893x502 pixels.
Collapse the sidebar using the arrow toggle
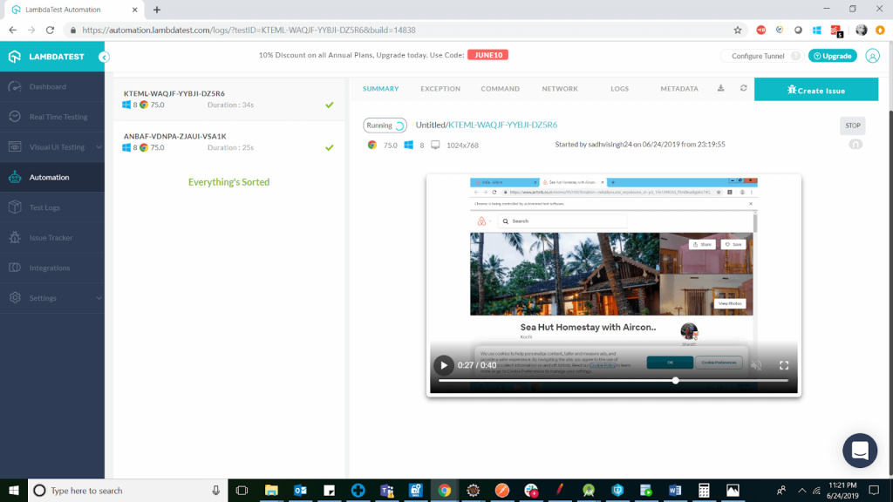click(x=104, y=57)
